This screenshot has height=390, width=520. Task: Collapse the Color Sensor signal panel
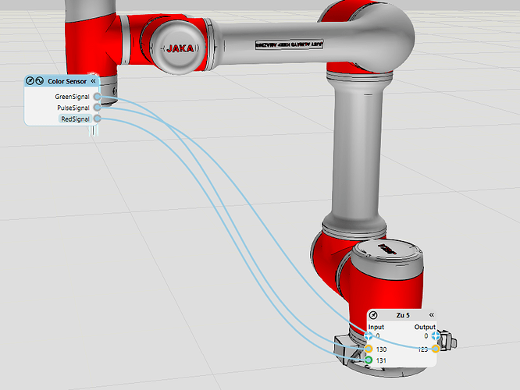click(x=93, y=81)
